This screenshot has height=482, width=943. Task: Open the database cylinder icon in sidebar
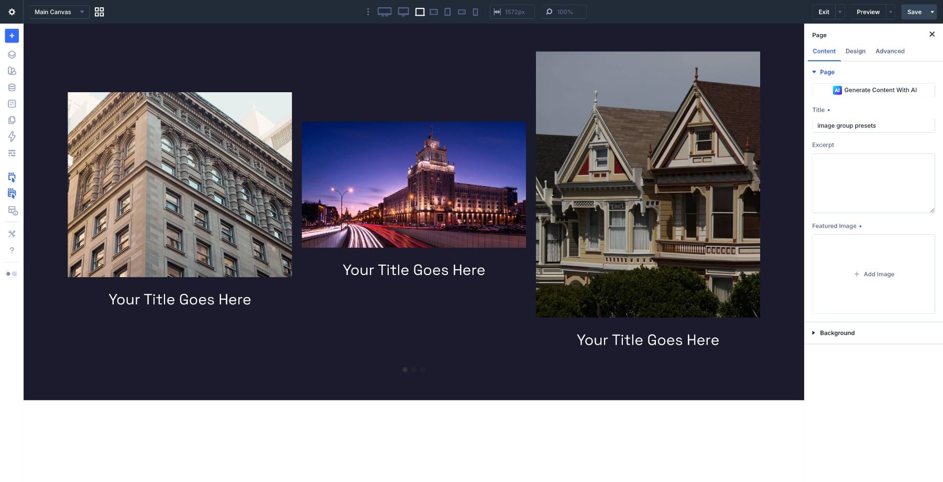coord(12,87)
